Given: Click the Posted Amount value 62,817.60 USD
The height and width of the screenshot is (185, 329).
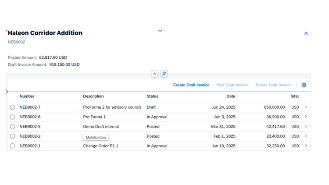Looking at the screenshot, I should (x=53, y=57).
